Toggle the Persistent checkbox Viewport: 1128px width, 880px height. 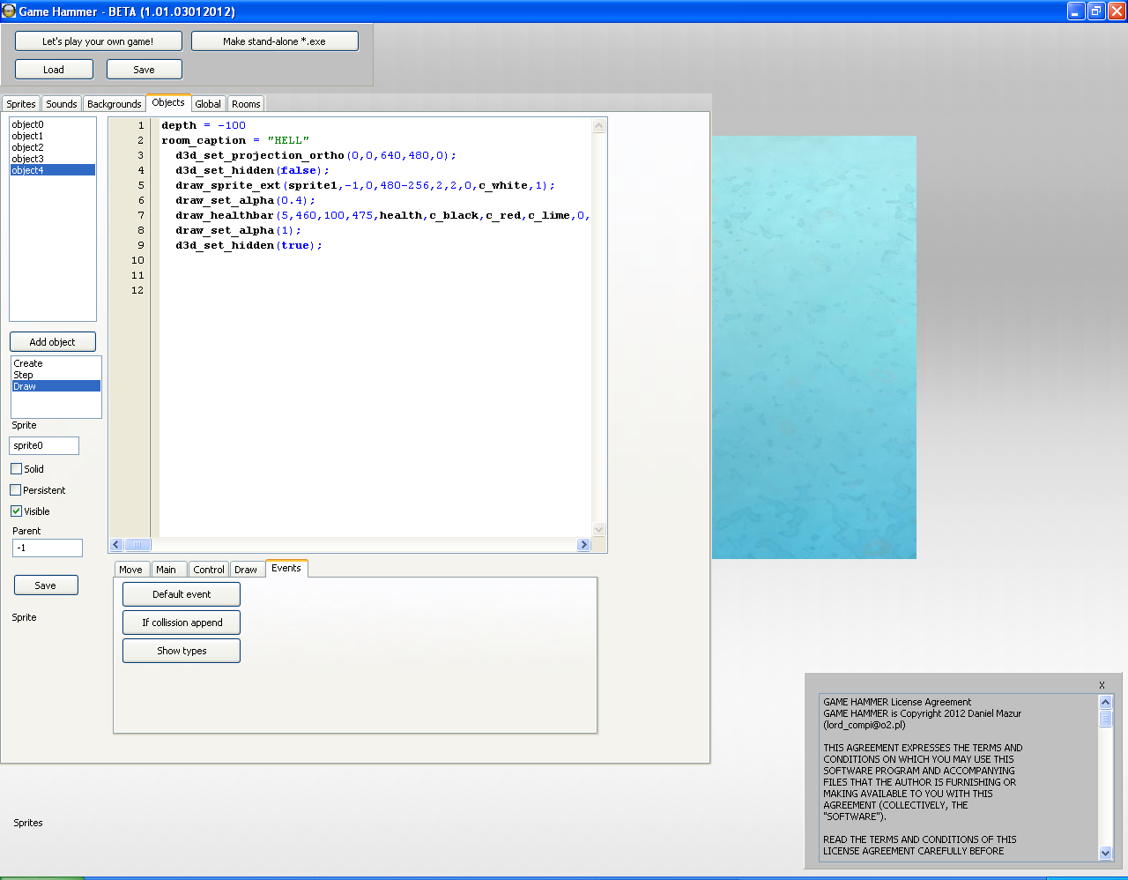click(16, 490)
